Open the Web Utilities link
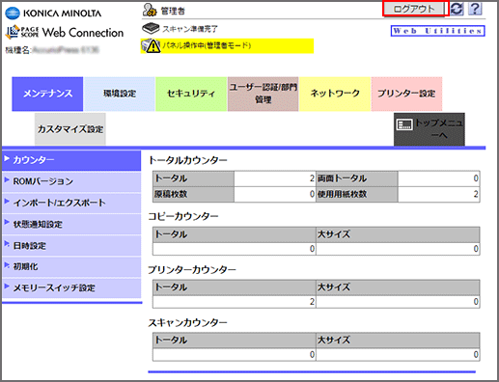 tap(437, 31)
